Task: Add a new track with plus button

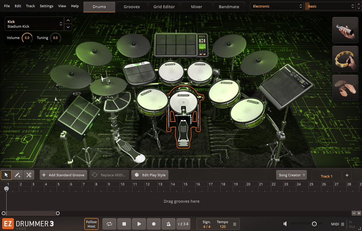Action: pos(347,175)
